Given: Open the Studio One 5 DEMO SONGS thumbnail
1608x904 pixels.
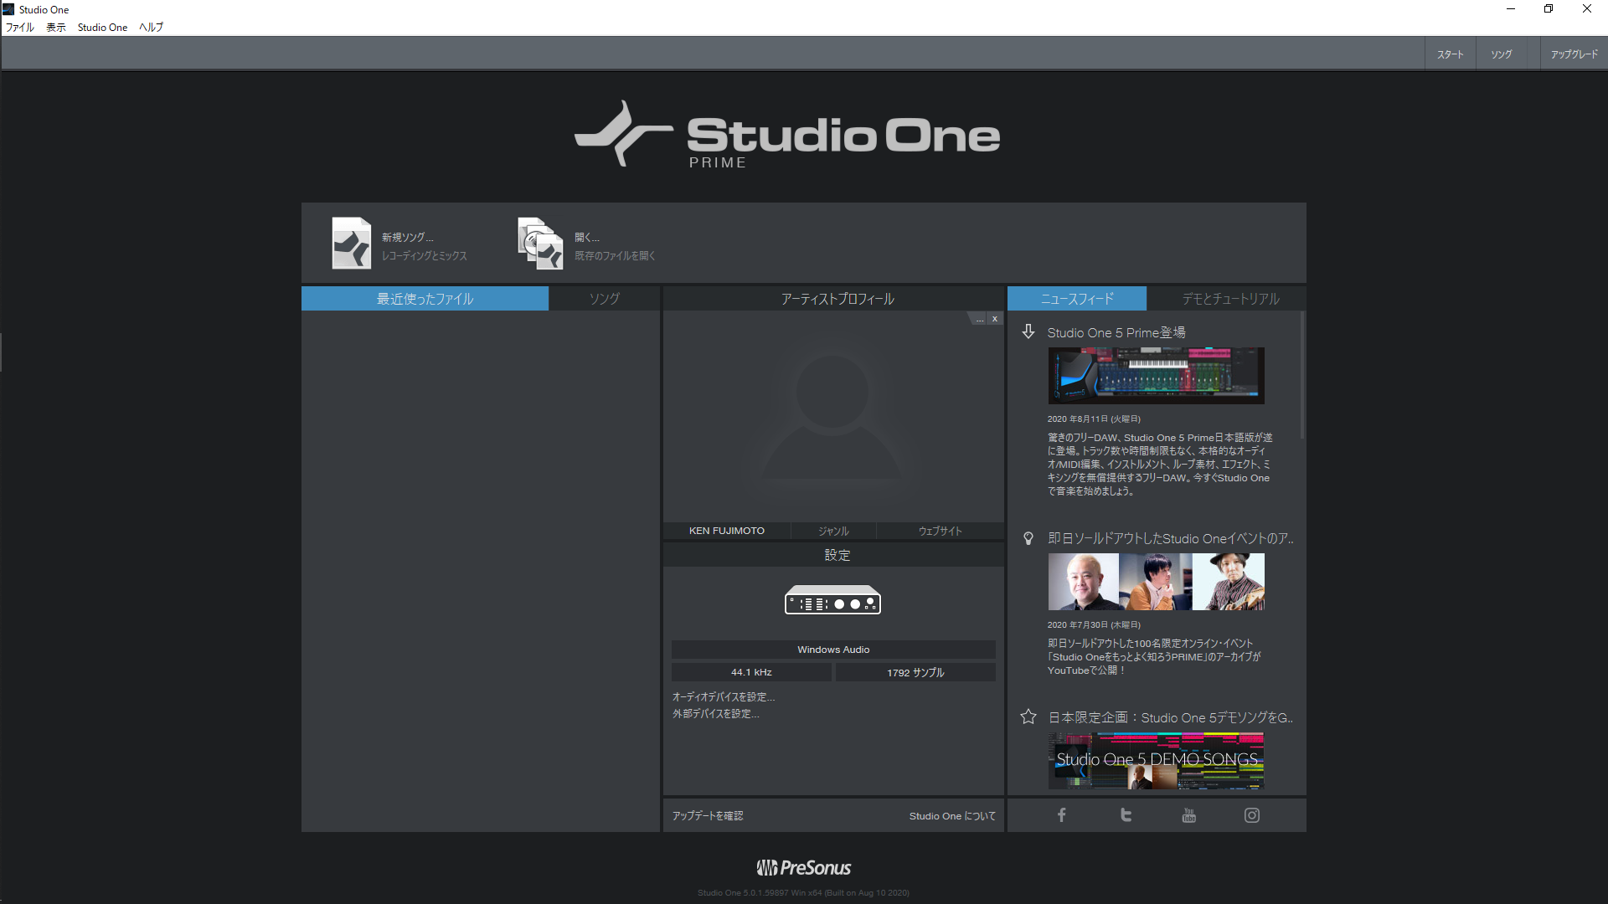Looking at the screenshot, I should 1156,761.
